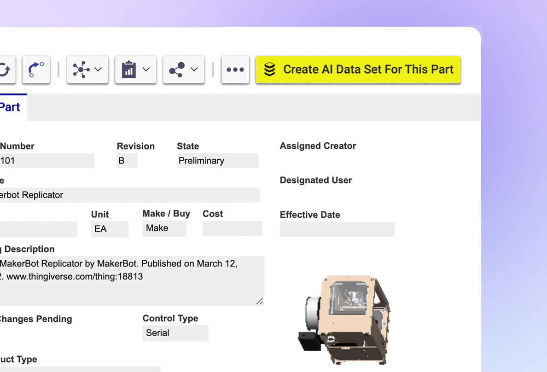The image size is (547, 372).
Task: Select the State field showing Preliminary
Action: 217,161
